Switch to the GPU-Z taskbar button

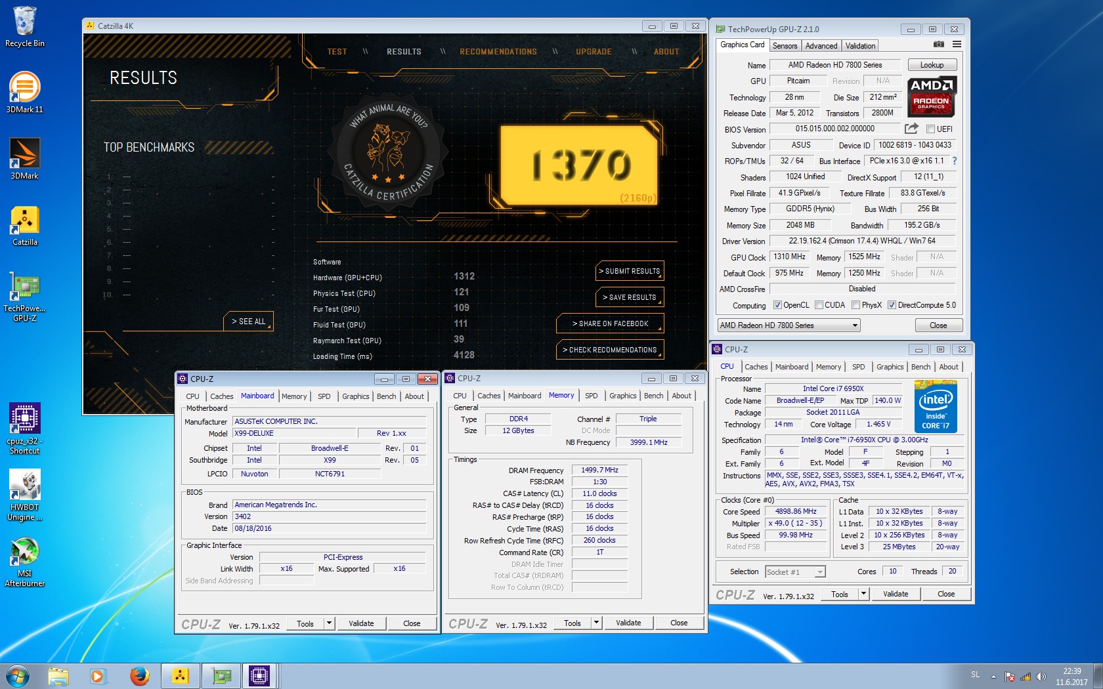221,676
